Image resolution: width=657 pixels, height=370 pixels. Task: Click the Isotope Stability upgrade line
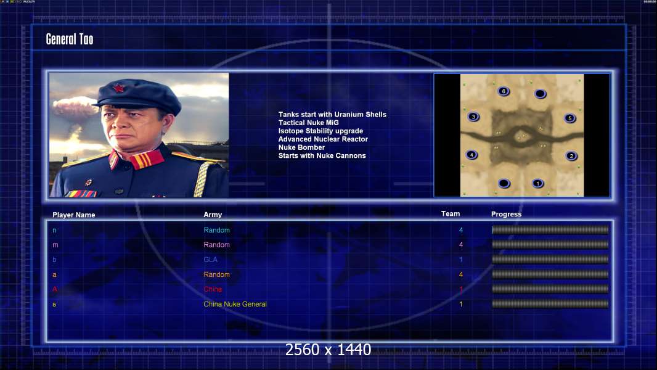click(320, 131)
